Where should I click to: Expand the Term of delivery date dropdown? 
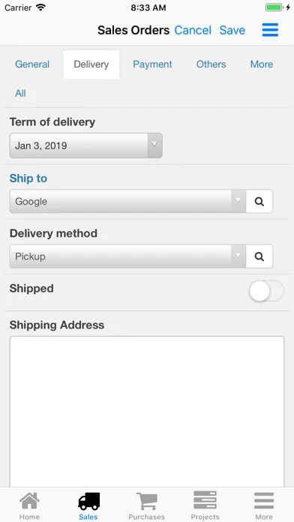point(86,145)
